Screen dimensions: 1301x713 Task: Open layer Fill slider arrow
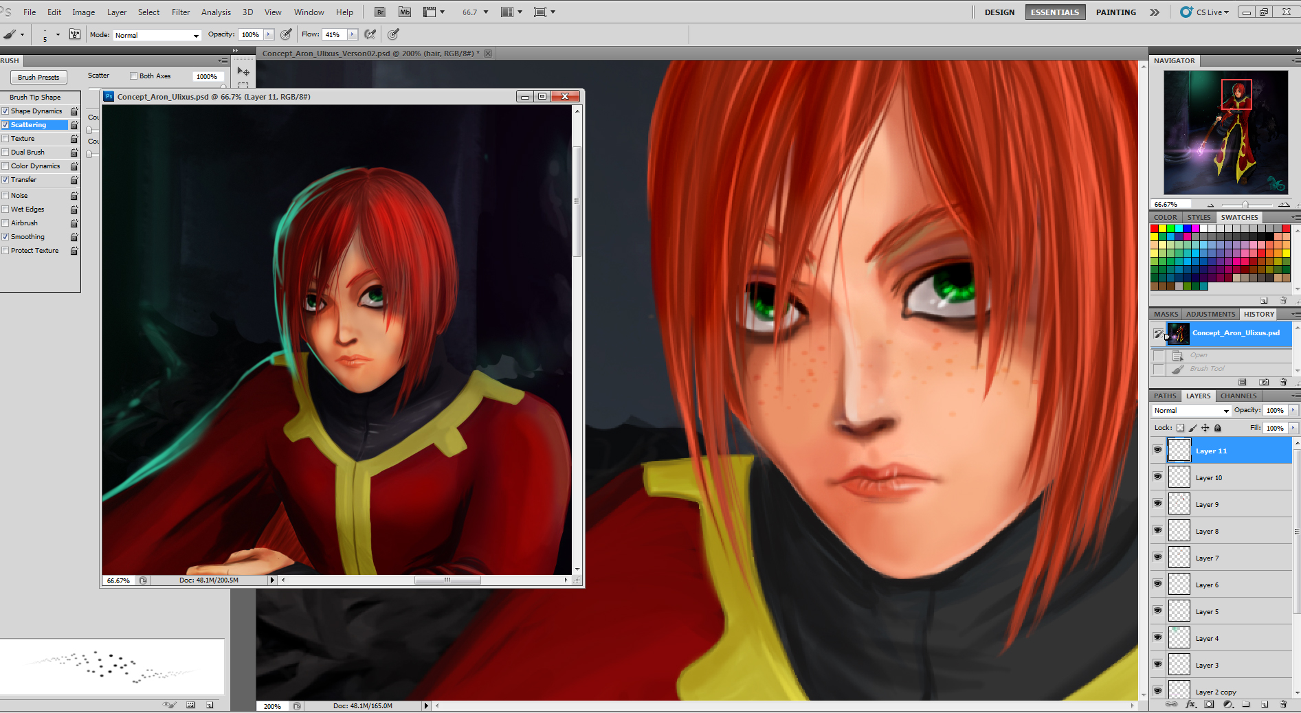(x=1293, y=428)
